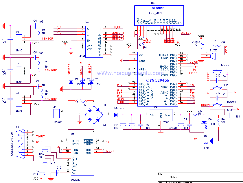Click the Q1 A1013 transistor
The width and height of the screenshot is (243, 183).
pos(203,46)
